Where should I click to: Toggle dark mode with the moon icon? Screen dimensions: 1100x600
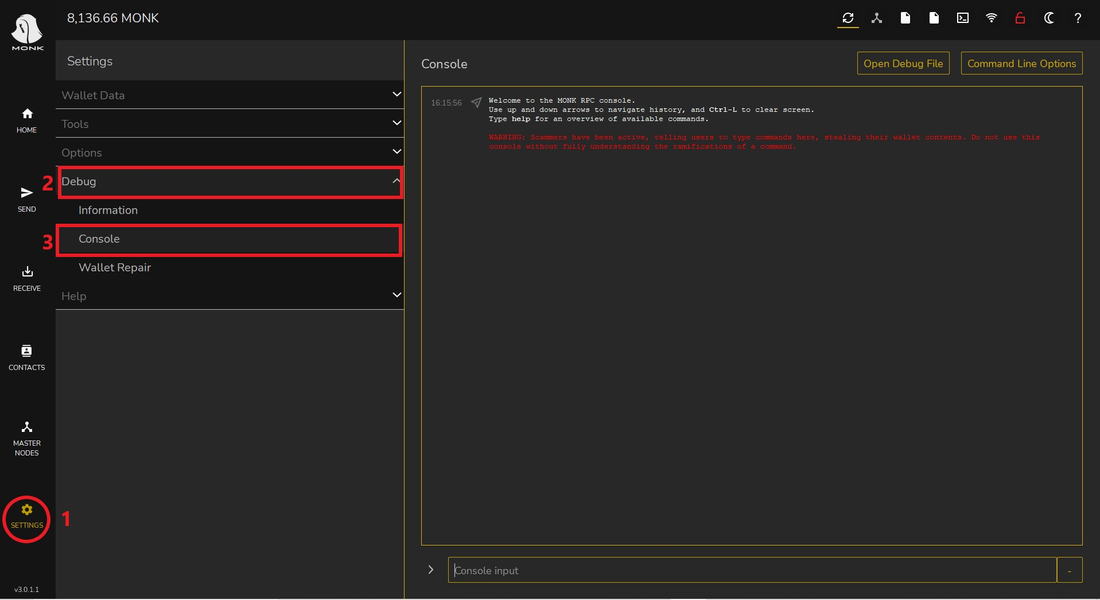point(1049,18)
